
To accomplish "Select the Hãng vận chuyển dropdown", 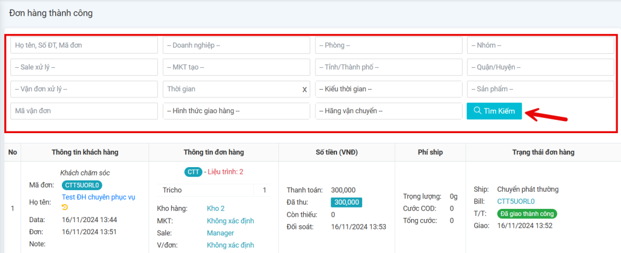I will pyautogui.click(x=388, y=111).
